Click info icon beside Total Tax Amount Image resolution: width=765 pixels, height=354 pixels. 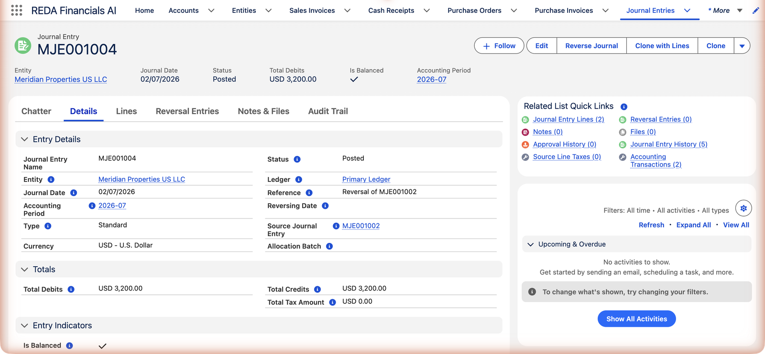[332, 302]
